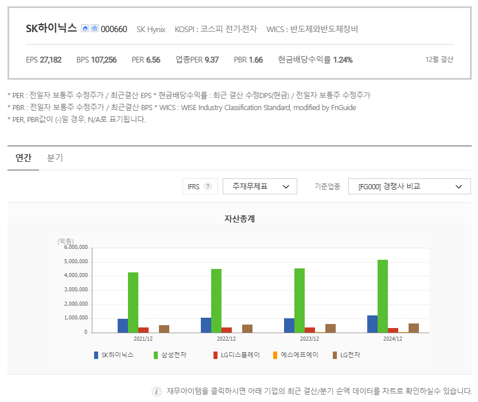478x402 pixels.
Task: Click the 삼성전자 bar for 2022/12
Action: pos(216,301)
